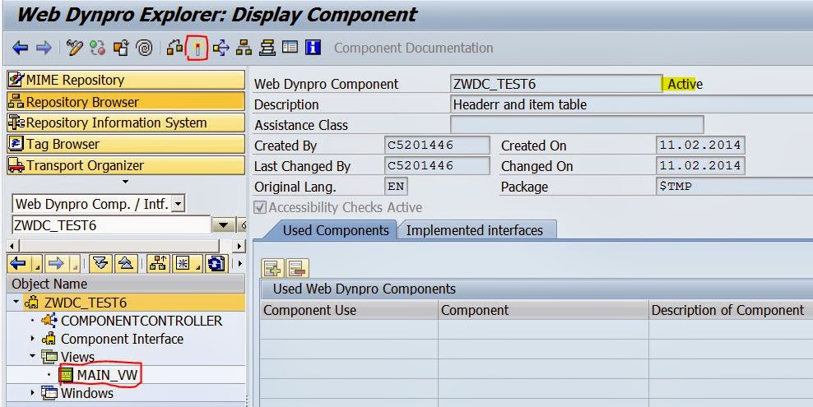Viewport: 813px width, 407px height.
Task: Select the COMPONENTCONTROLLER tree item
Action: coord(142,321)
